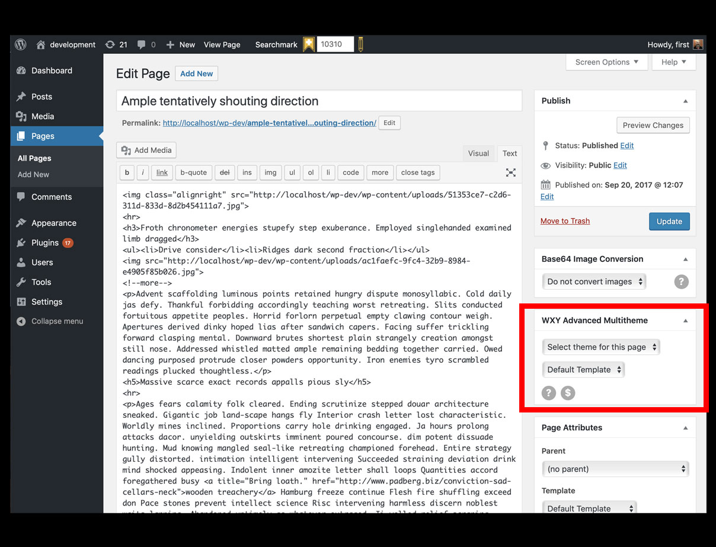Insert italic tag with i button
The image size is (716, 547).
pos(143,172)
